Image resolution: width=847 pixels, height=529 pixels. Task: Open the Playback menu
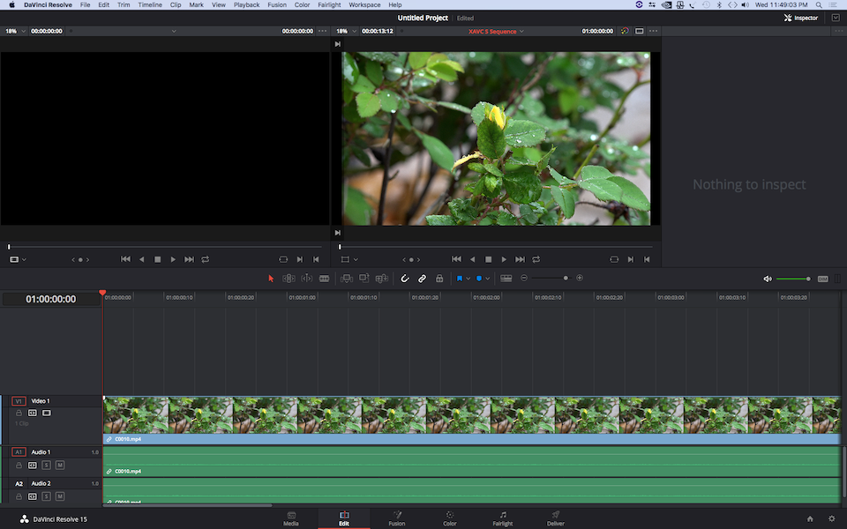point(246,5)
